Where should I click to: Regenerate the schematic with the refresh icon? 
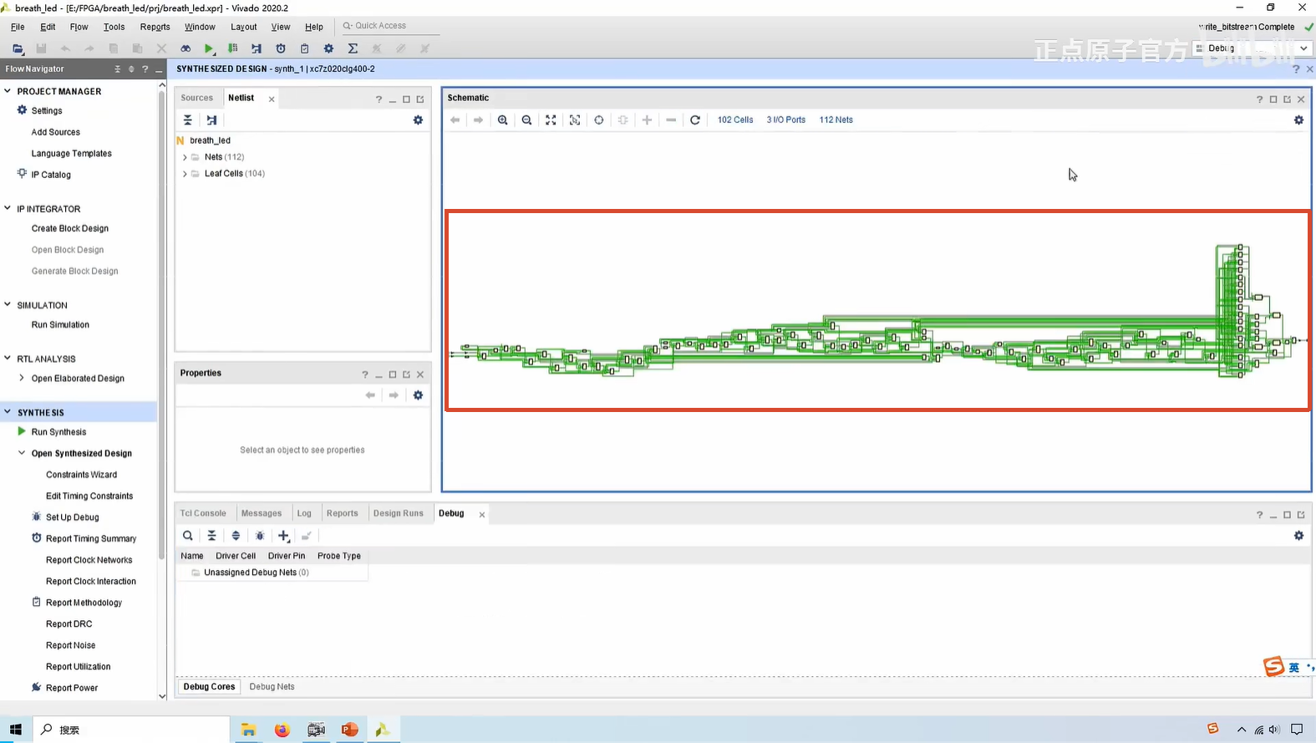(695, 120)
